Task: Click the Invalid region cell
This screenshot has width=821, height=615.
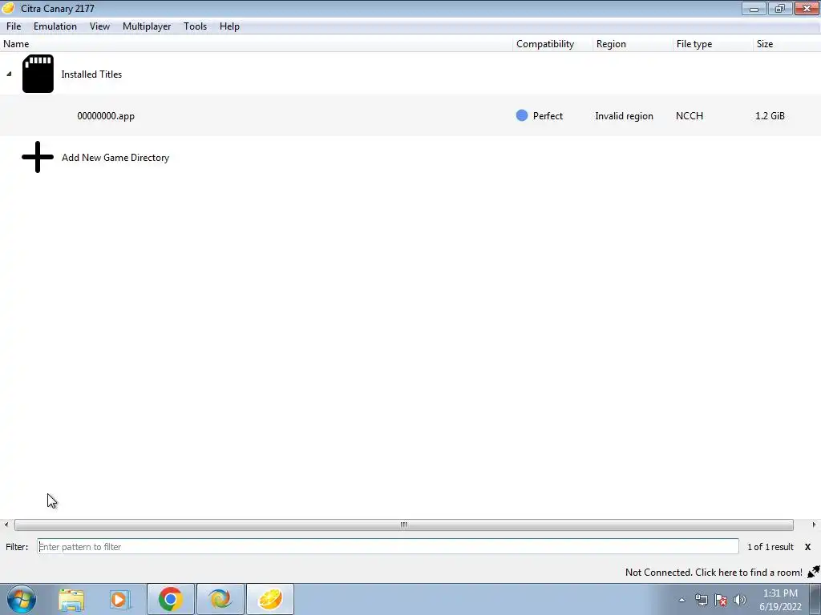Action: tap(624, 116)
